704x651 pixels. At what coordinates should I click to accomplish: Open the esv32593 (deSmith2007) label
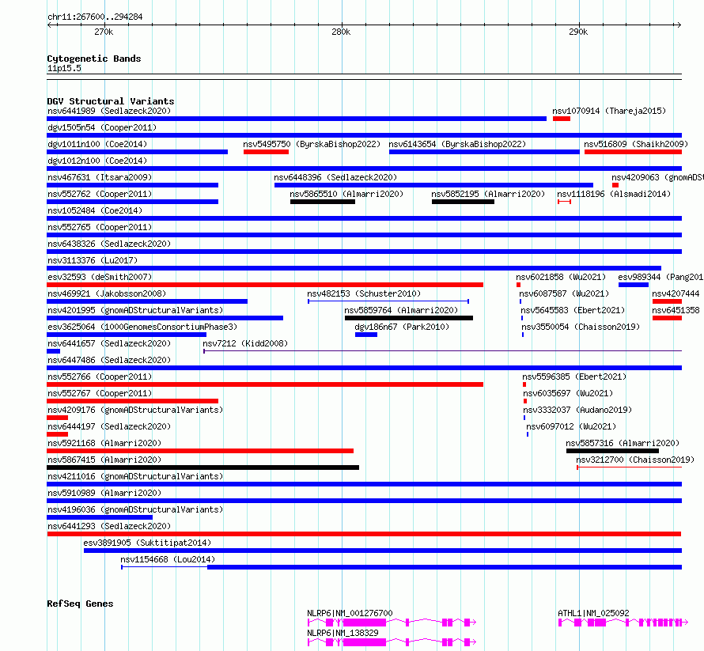click(100, 277)
